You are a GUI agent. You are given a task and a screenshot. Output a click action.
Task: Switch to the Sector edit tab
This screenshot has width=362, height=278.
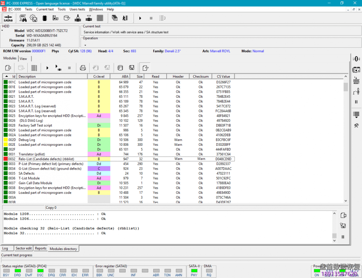(23, 248)
